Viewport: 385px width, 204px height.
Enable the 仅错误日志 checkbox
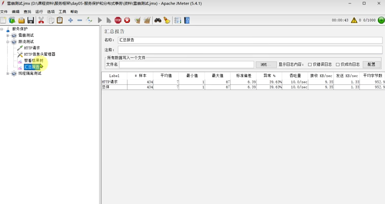[310, 65]
